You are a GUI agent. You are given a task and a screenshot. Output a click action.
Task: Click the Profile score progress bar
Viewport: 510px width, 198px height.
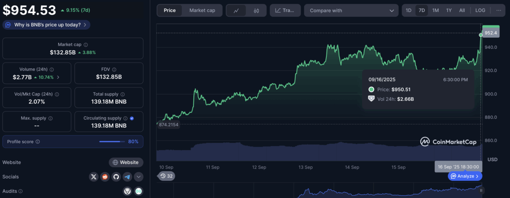click(112, 142)
